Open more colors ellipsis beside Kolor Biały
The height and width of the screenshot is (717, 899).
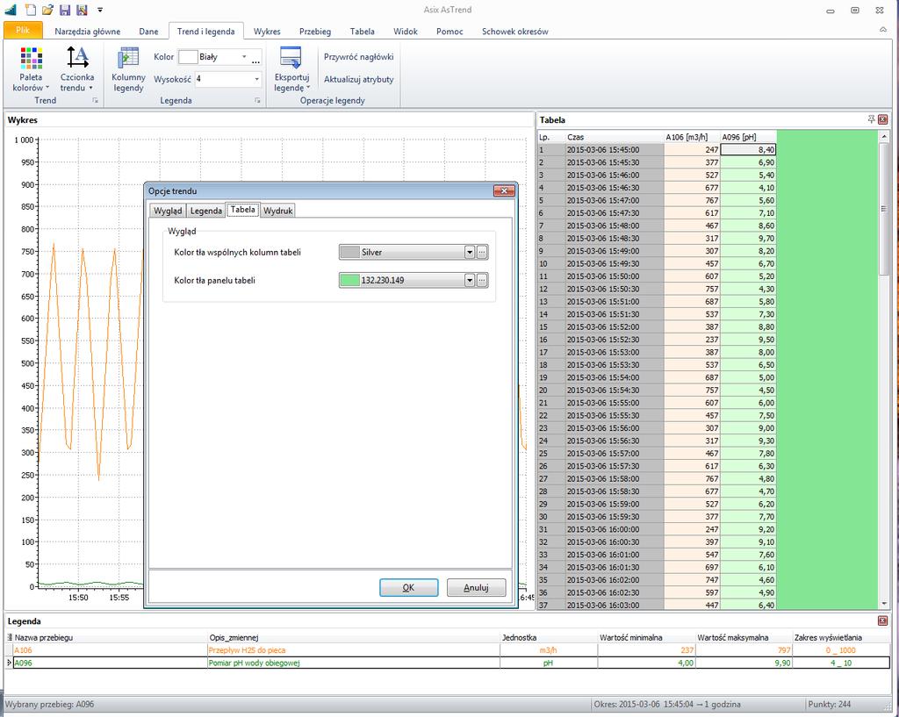[x=255, y=57]
